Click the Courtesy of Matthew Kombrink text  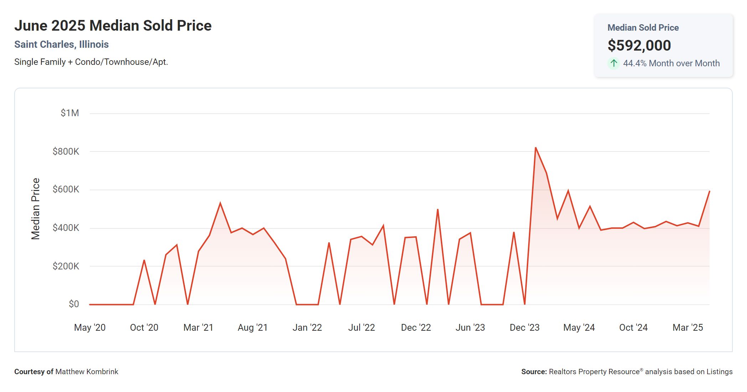click(66, 372)
